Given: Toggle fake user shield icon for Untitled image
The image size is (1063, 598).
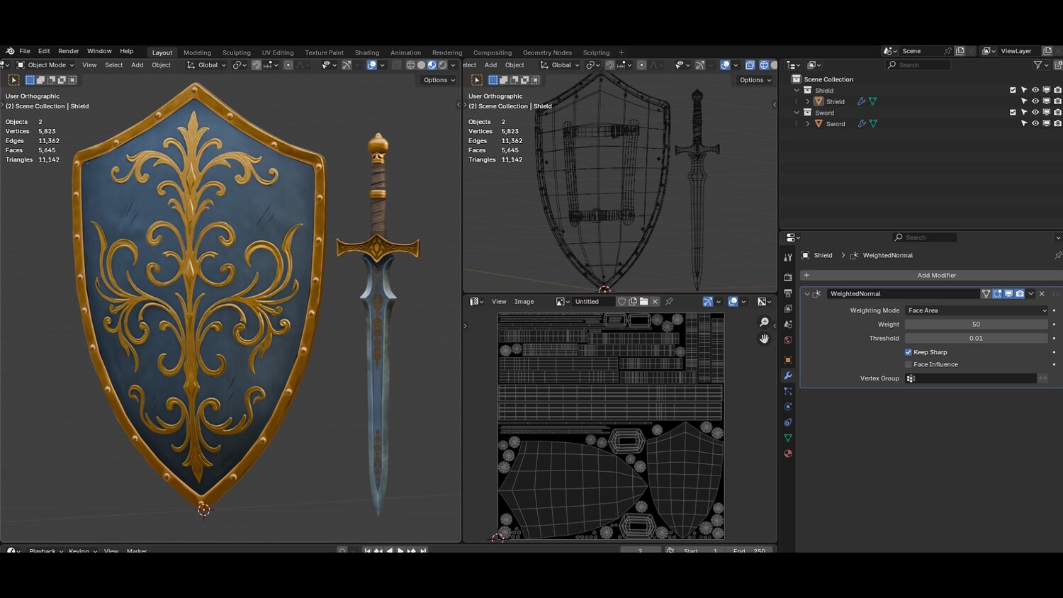Looking at the screenshot, I should [x=622, y=302].
